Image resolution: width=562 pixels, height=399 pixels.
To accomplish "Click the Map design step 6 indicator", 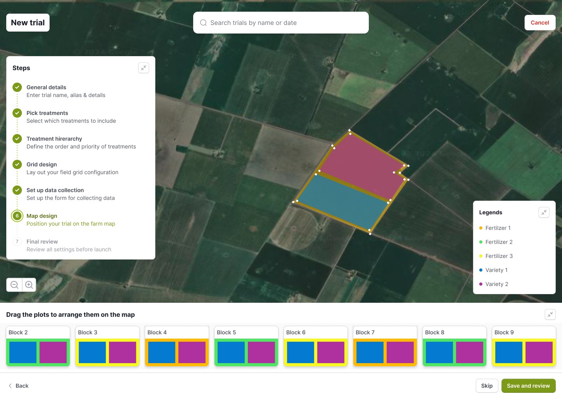I will (x=17, y=216).
